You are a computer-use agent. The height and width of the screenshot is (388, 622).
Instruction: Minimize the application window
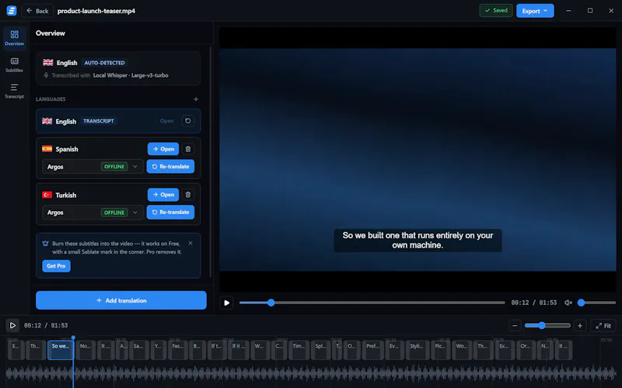(568, 11)
